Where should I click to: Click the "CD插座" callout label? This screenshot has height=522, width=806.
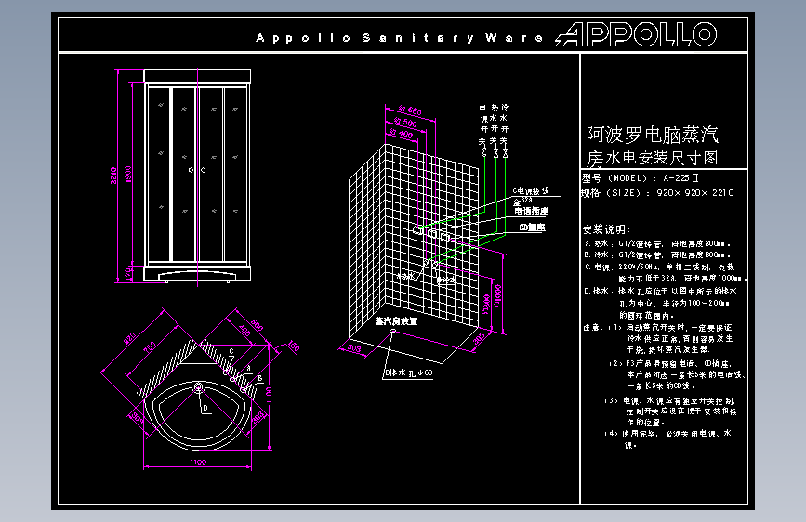click(x=532, y=227)
